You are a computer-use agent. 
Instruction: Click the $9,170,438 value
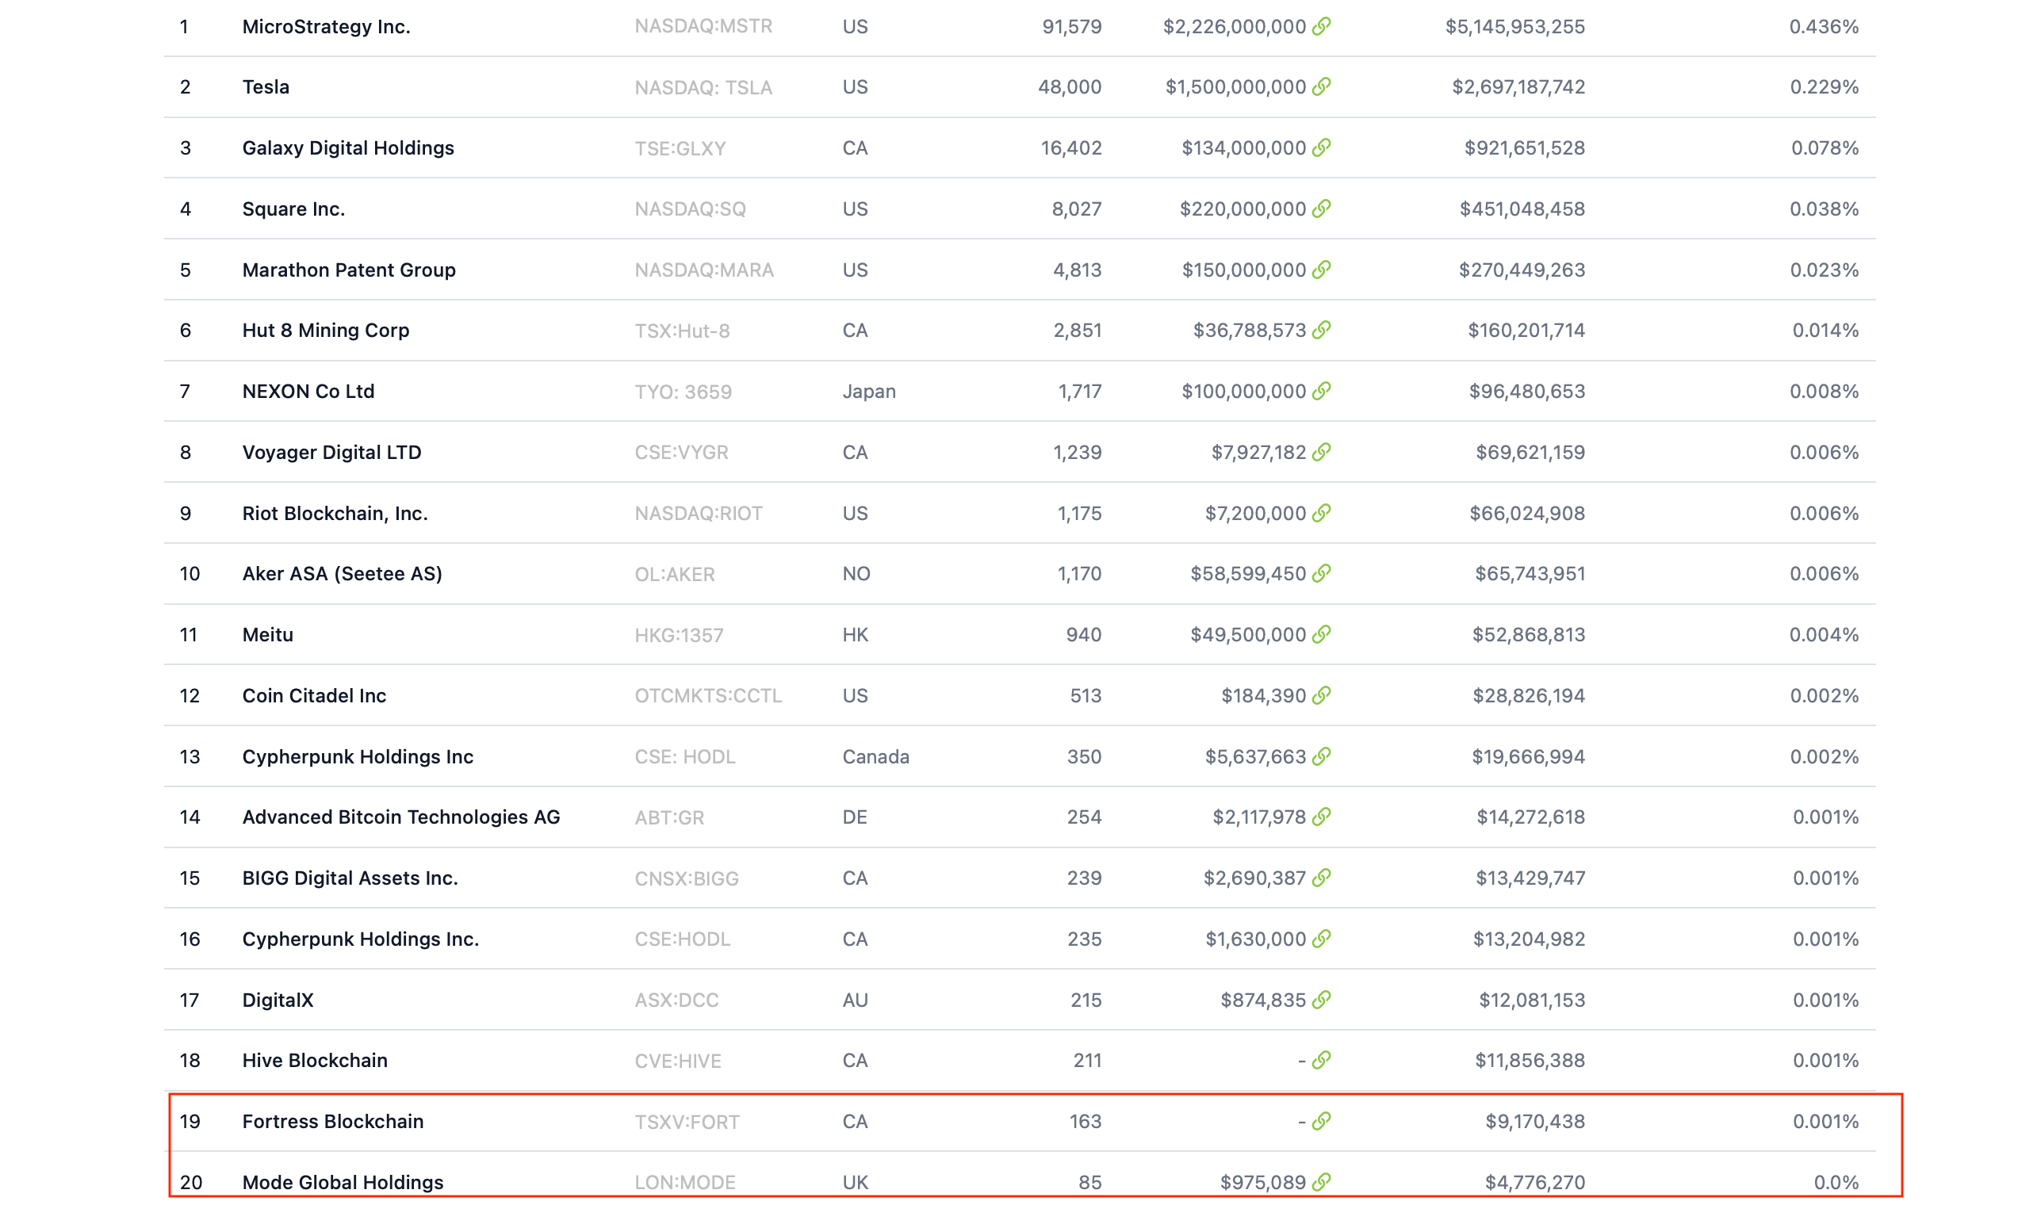tap(1535, 1122)
